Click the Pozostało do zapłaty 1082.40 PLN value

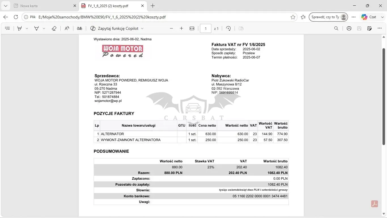click(x=278, y=185)
